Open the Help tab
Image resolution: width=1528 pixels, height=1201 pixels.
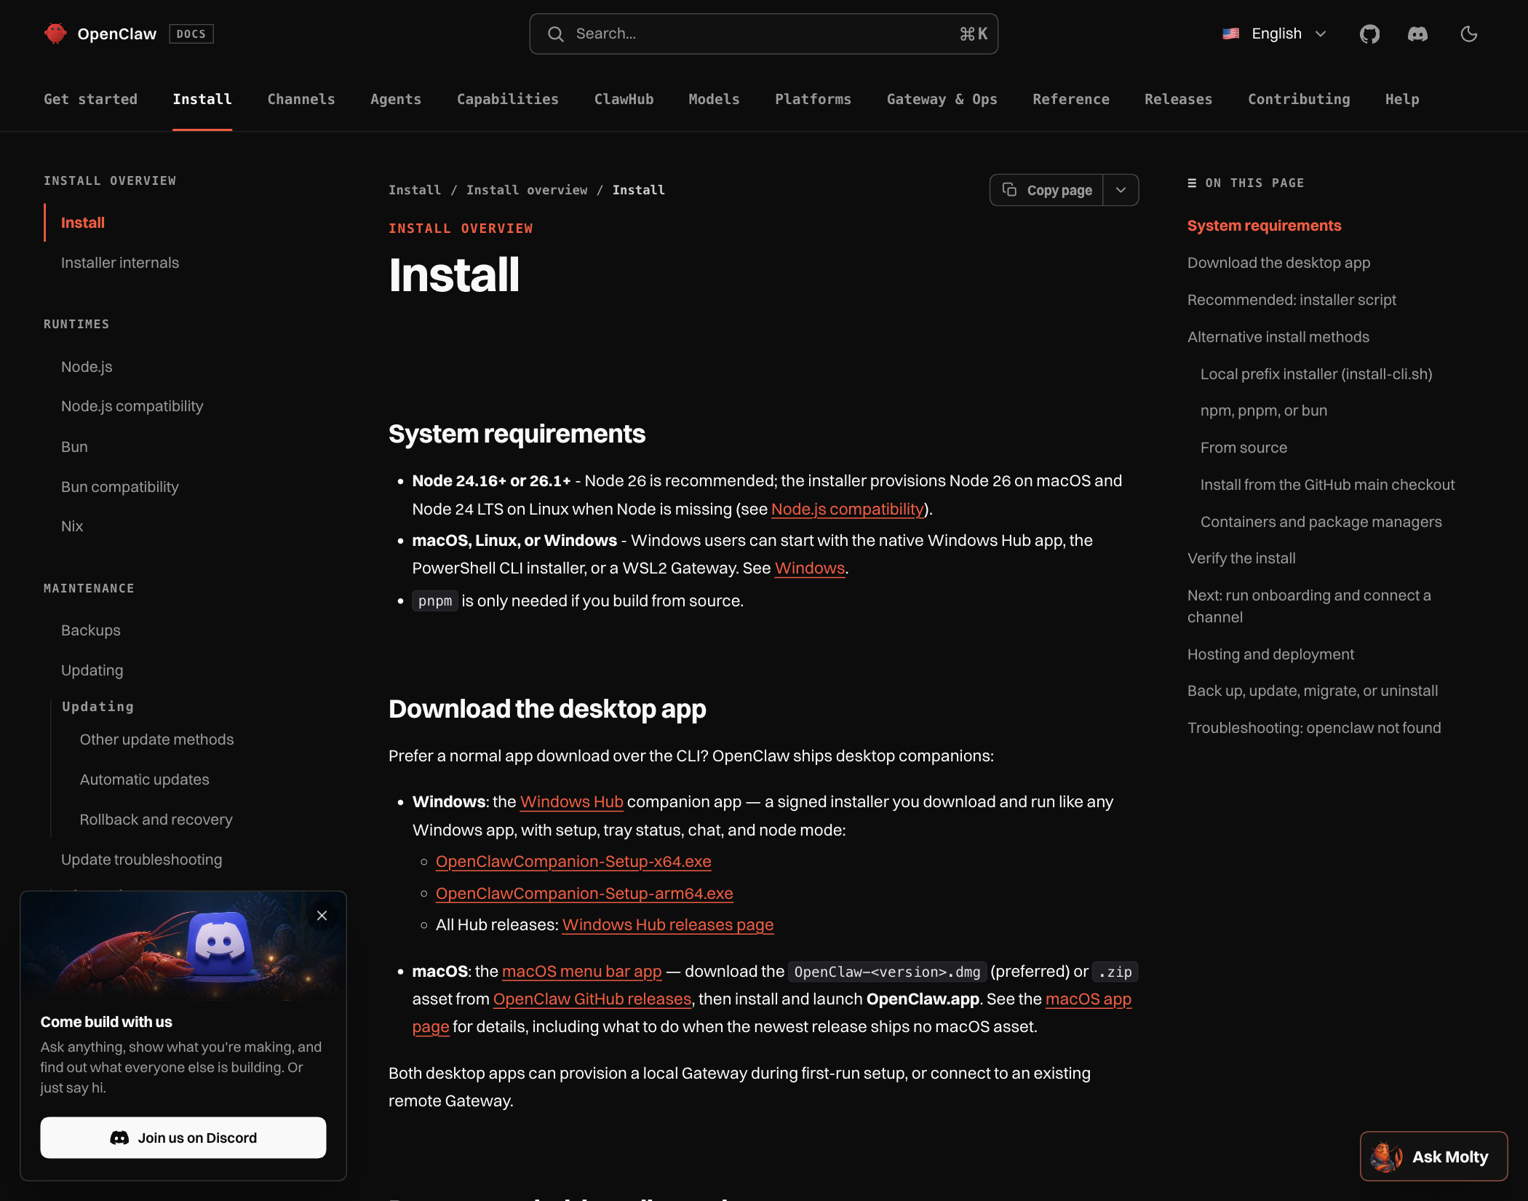point(1402,99)
